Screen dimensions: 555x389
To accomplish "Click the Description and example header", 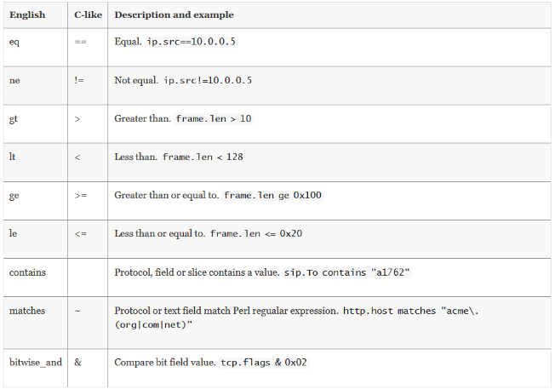I will click(174, 14).
